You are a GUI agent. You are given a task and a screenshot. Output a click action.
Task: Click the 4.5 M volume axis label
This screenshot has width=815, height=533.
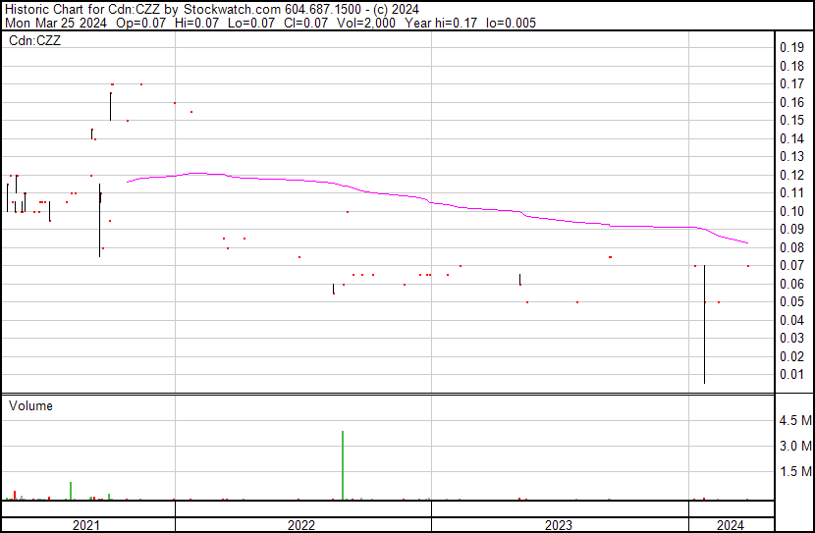(794, 421)
